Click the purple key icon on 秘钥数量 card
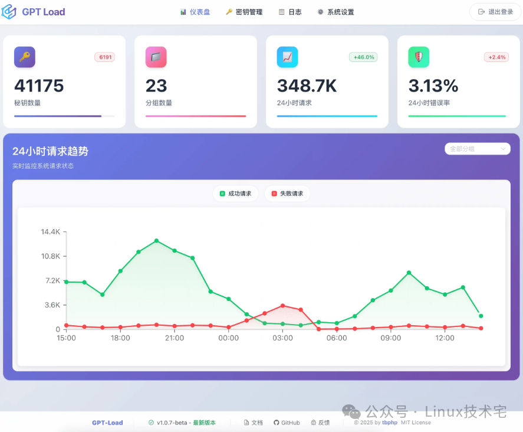523x432 pixels. (x=24, y=57)
